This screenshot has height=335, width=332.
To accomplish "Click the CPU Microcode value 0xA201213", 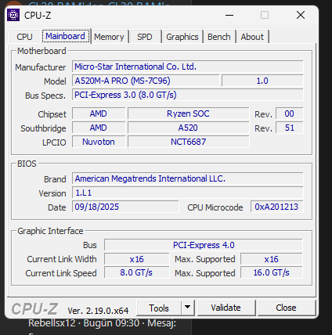I will click(x=276, y=207).
